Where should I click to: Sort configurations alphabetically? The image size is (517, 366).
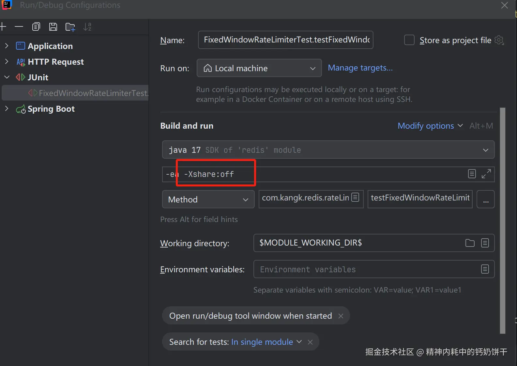[87, 27]
